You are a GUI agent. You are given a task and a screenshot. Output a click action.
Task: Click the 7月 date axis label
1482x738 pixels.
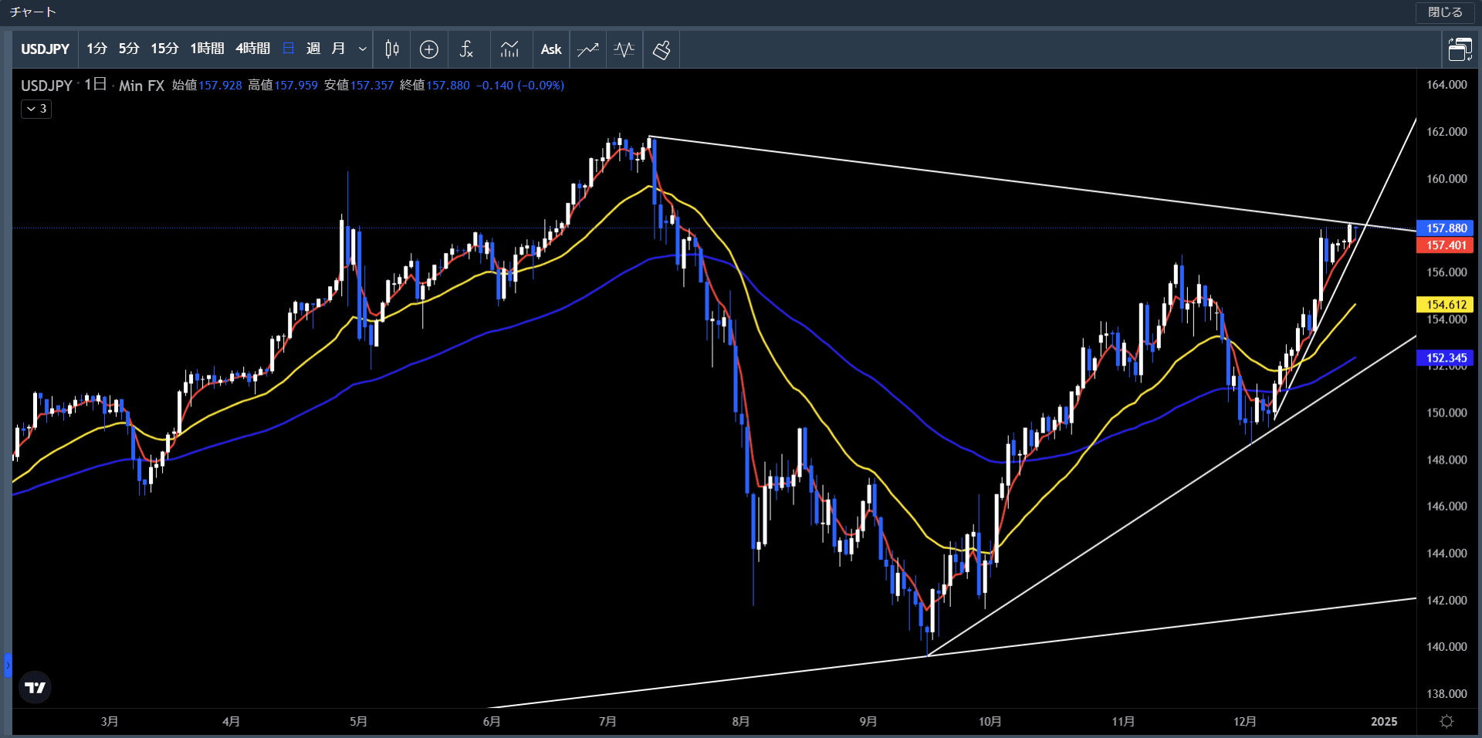click(x=607, y=721)
